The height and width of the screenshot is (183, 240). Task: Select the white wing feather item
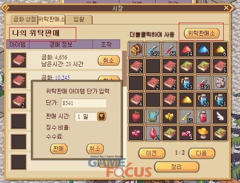(x=220, y=117)
